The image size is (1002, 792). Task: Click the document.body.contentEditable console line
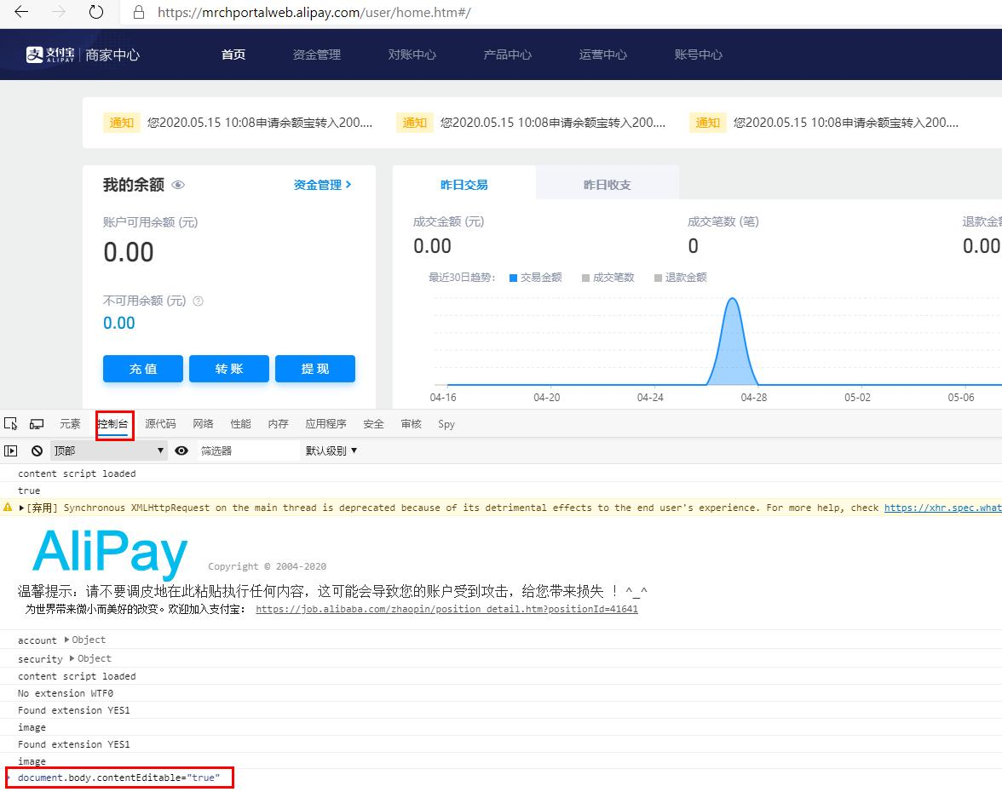pos(119,778)
